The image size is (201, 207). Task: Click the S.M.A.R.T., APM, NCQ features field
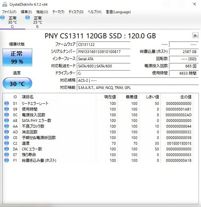pos(138,87)
